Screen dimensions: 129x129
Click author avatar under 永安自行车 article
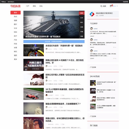46,49
